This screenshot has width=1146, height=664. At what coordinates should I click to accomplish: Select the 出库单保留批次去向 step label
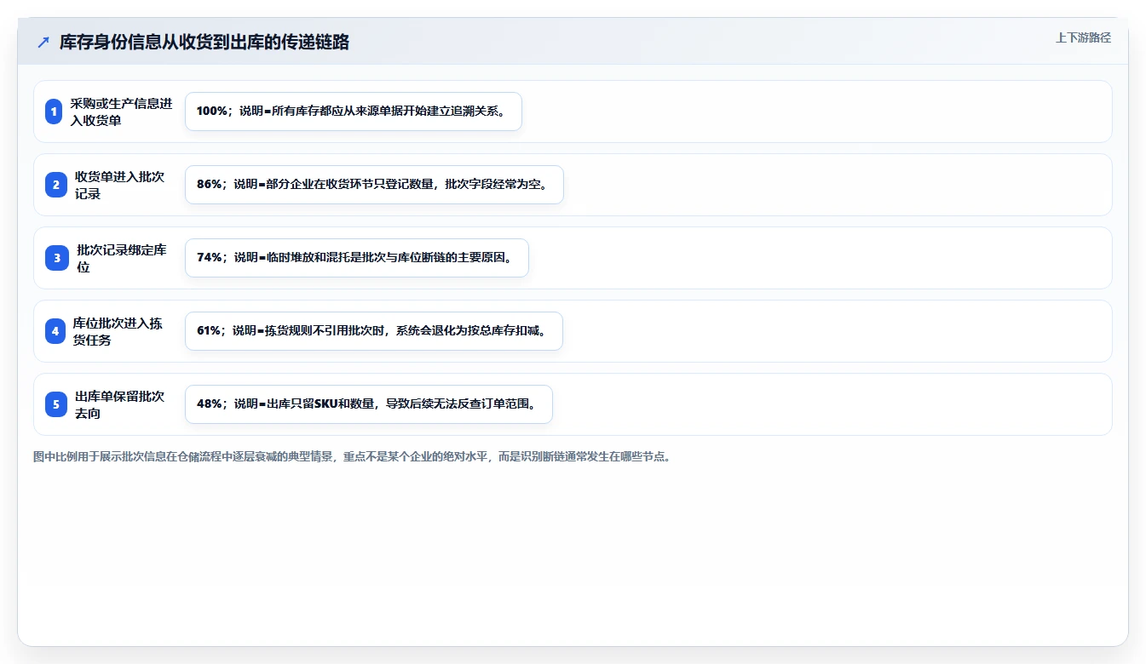(x=119, y=404)
